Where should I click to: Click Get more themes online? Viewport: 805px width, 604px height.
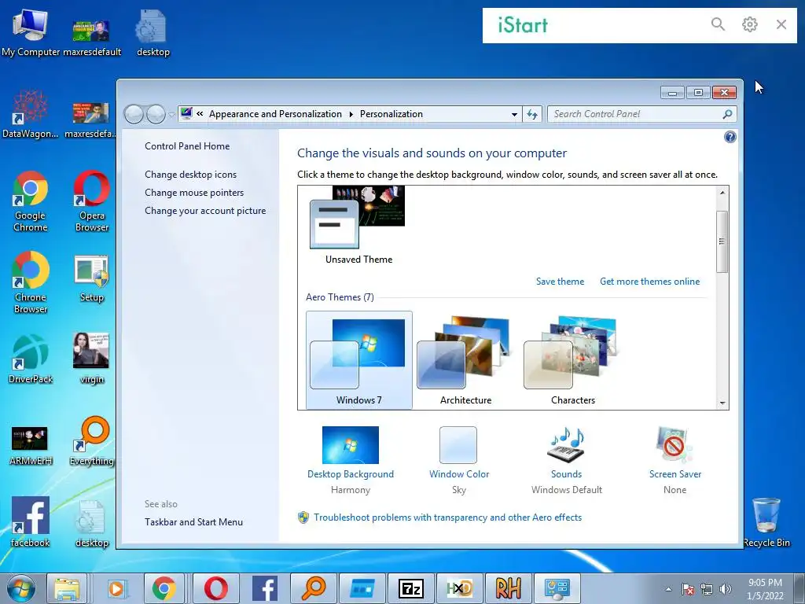[x=649, y=282]
